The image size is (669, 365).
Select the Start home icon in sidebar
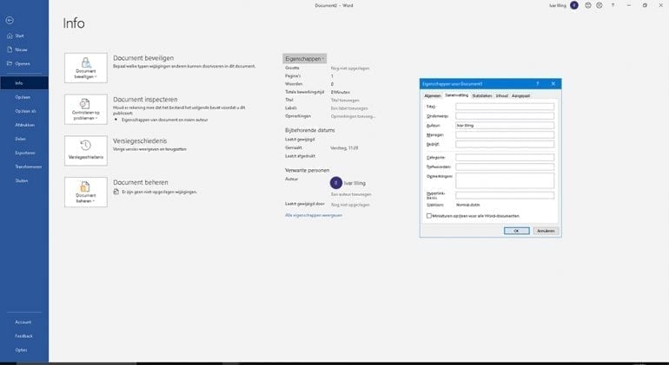[x=10, y=36]
